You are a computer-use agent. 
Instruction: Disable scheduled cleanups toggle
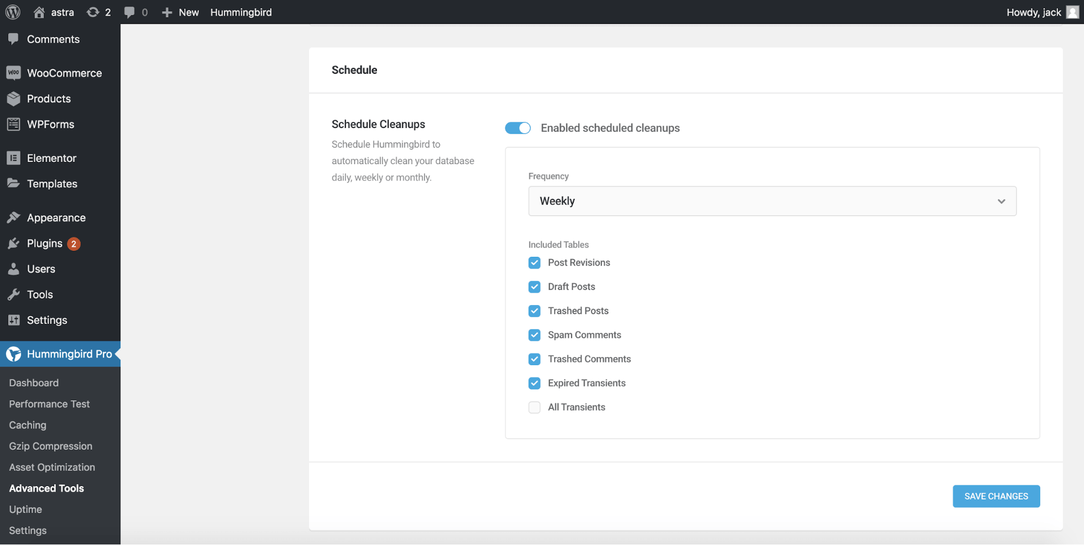(x=517, y=128)
